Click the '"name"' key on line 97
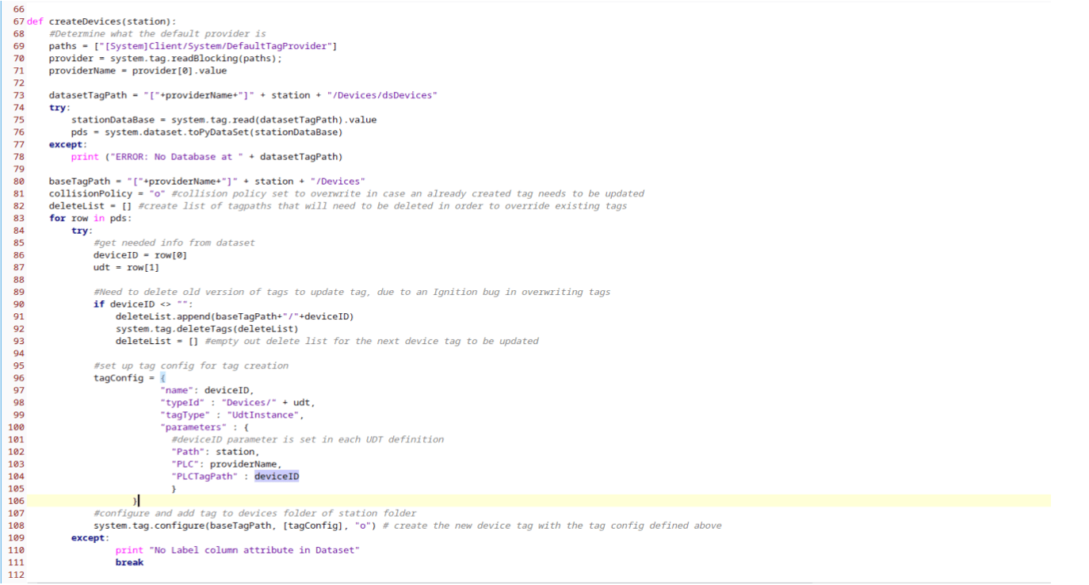The image size is (1089, 585). pyautogui.click(x=177, y=390)
